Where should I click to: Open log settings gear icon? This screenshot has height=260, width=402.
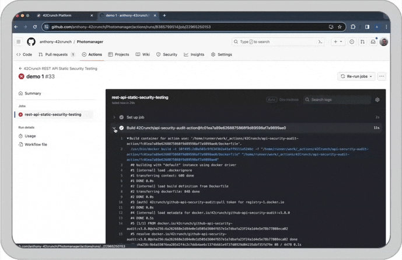click(x=377, y=99)
